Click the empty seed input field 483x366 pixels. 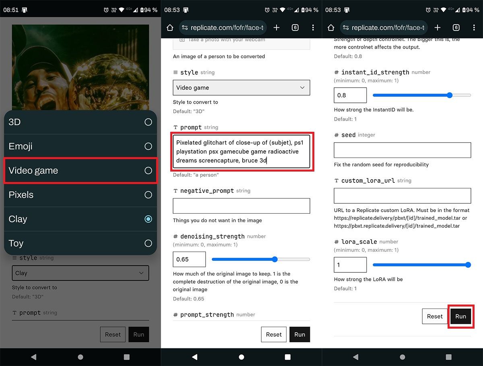tap(402, 150)
